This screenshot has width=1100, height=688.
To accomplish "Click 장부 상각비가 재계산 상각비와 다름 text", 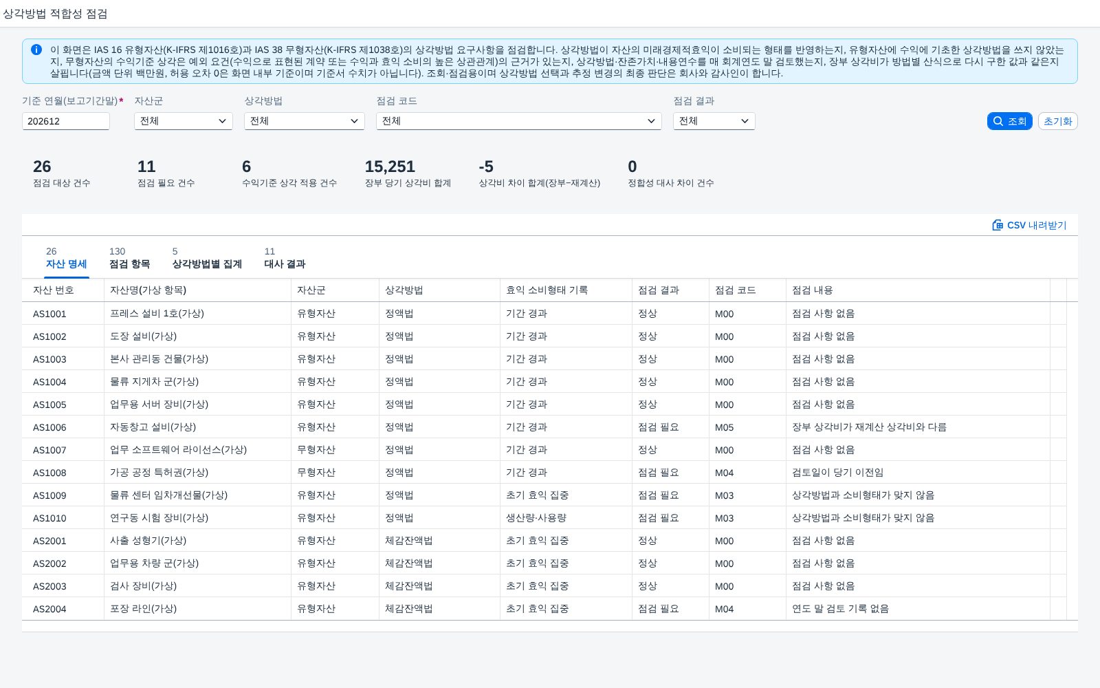I will 869,427.
